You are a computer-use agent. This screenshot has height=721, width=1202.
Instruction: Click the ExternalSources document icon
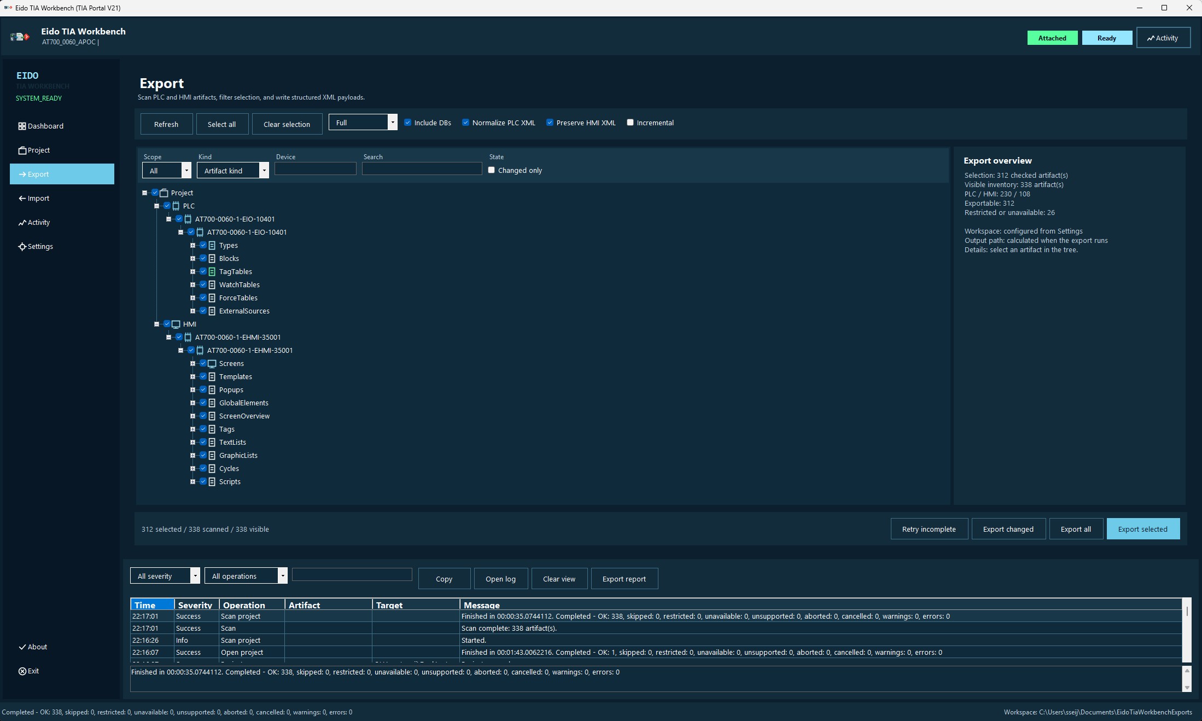[212, 311]
